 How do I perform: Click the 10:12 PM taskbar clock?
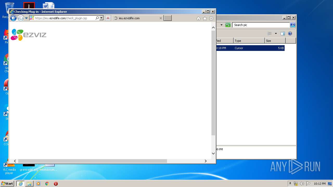(319, 184)
